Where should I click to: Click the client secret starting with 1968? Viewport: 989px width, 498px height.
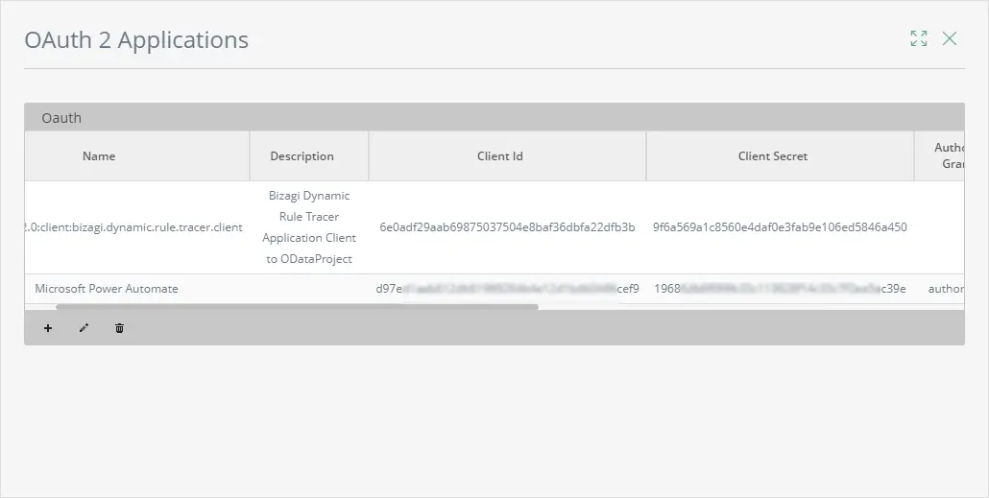(x=780, y=289)
